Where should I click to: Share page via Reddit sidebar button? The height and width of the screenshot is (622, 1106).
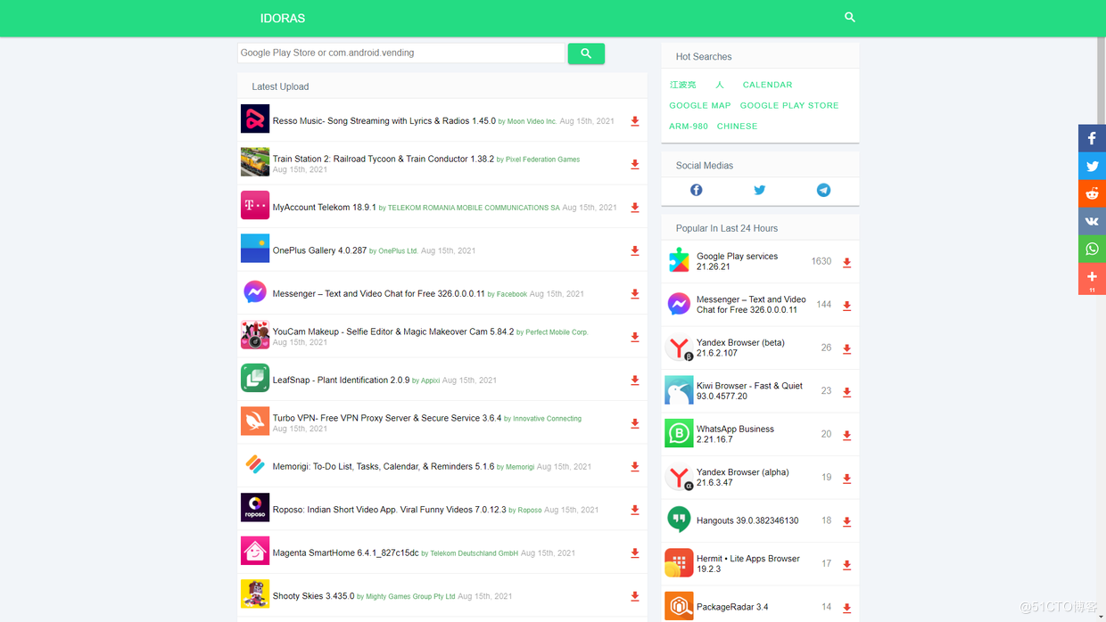coord(1092,194)
